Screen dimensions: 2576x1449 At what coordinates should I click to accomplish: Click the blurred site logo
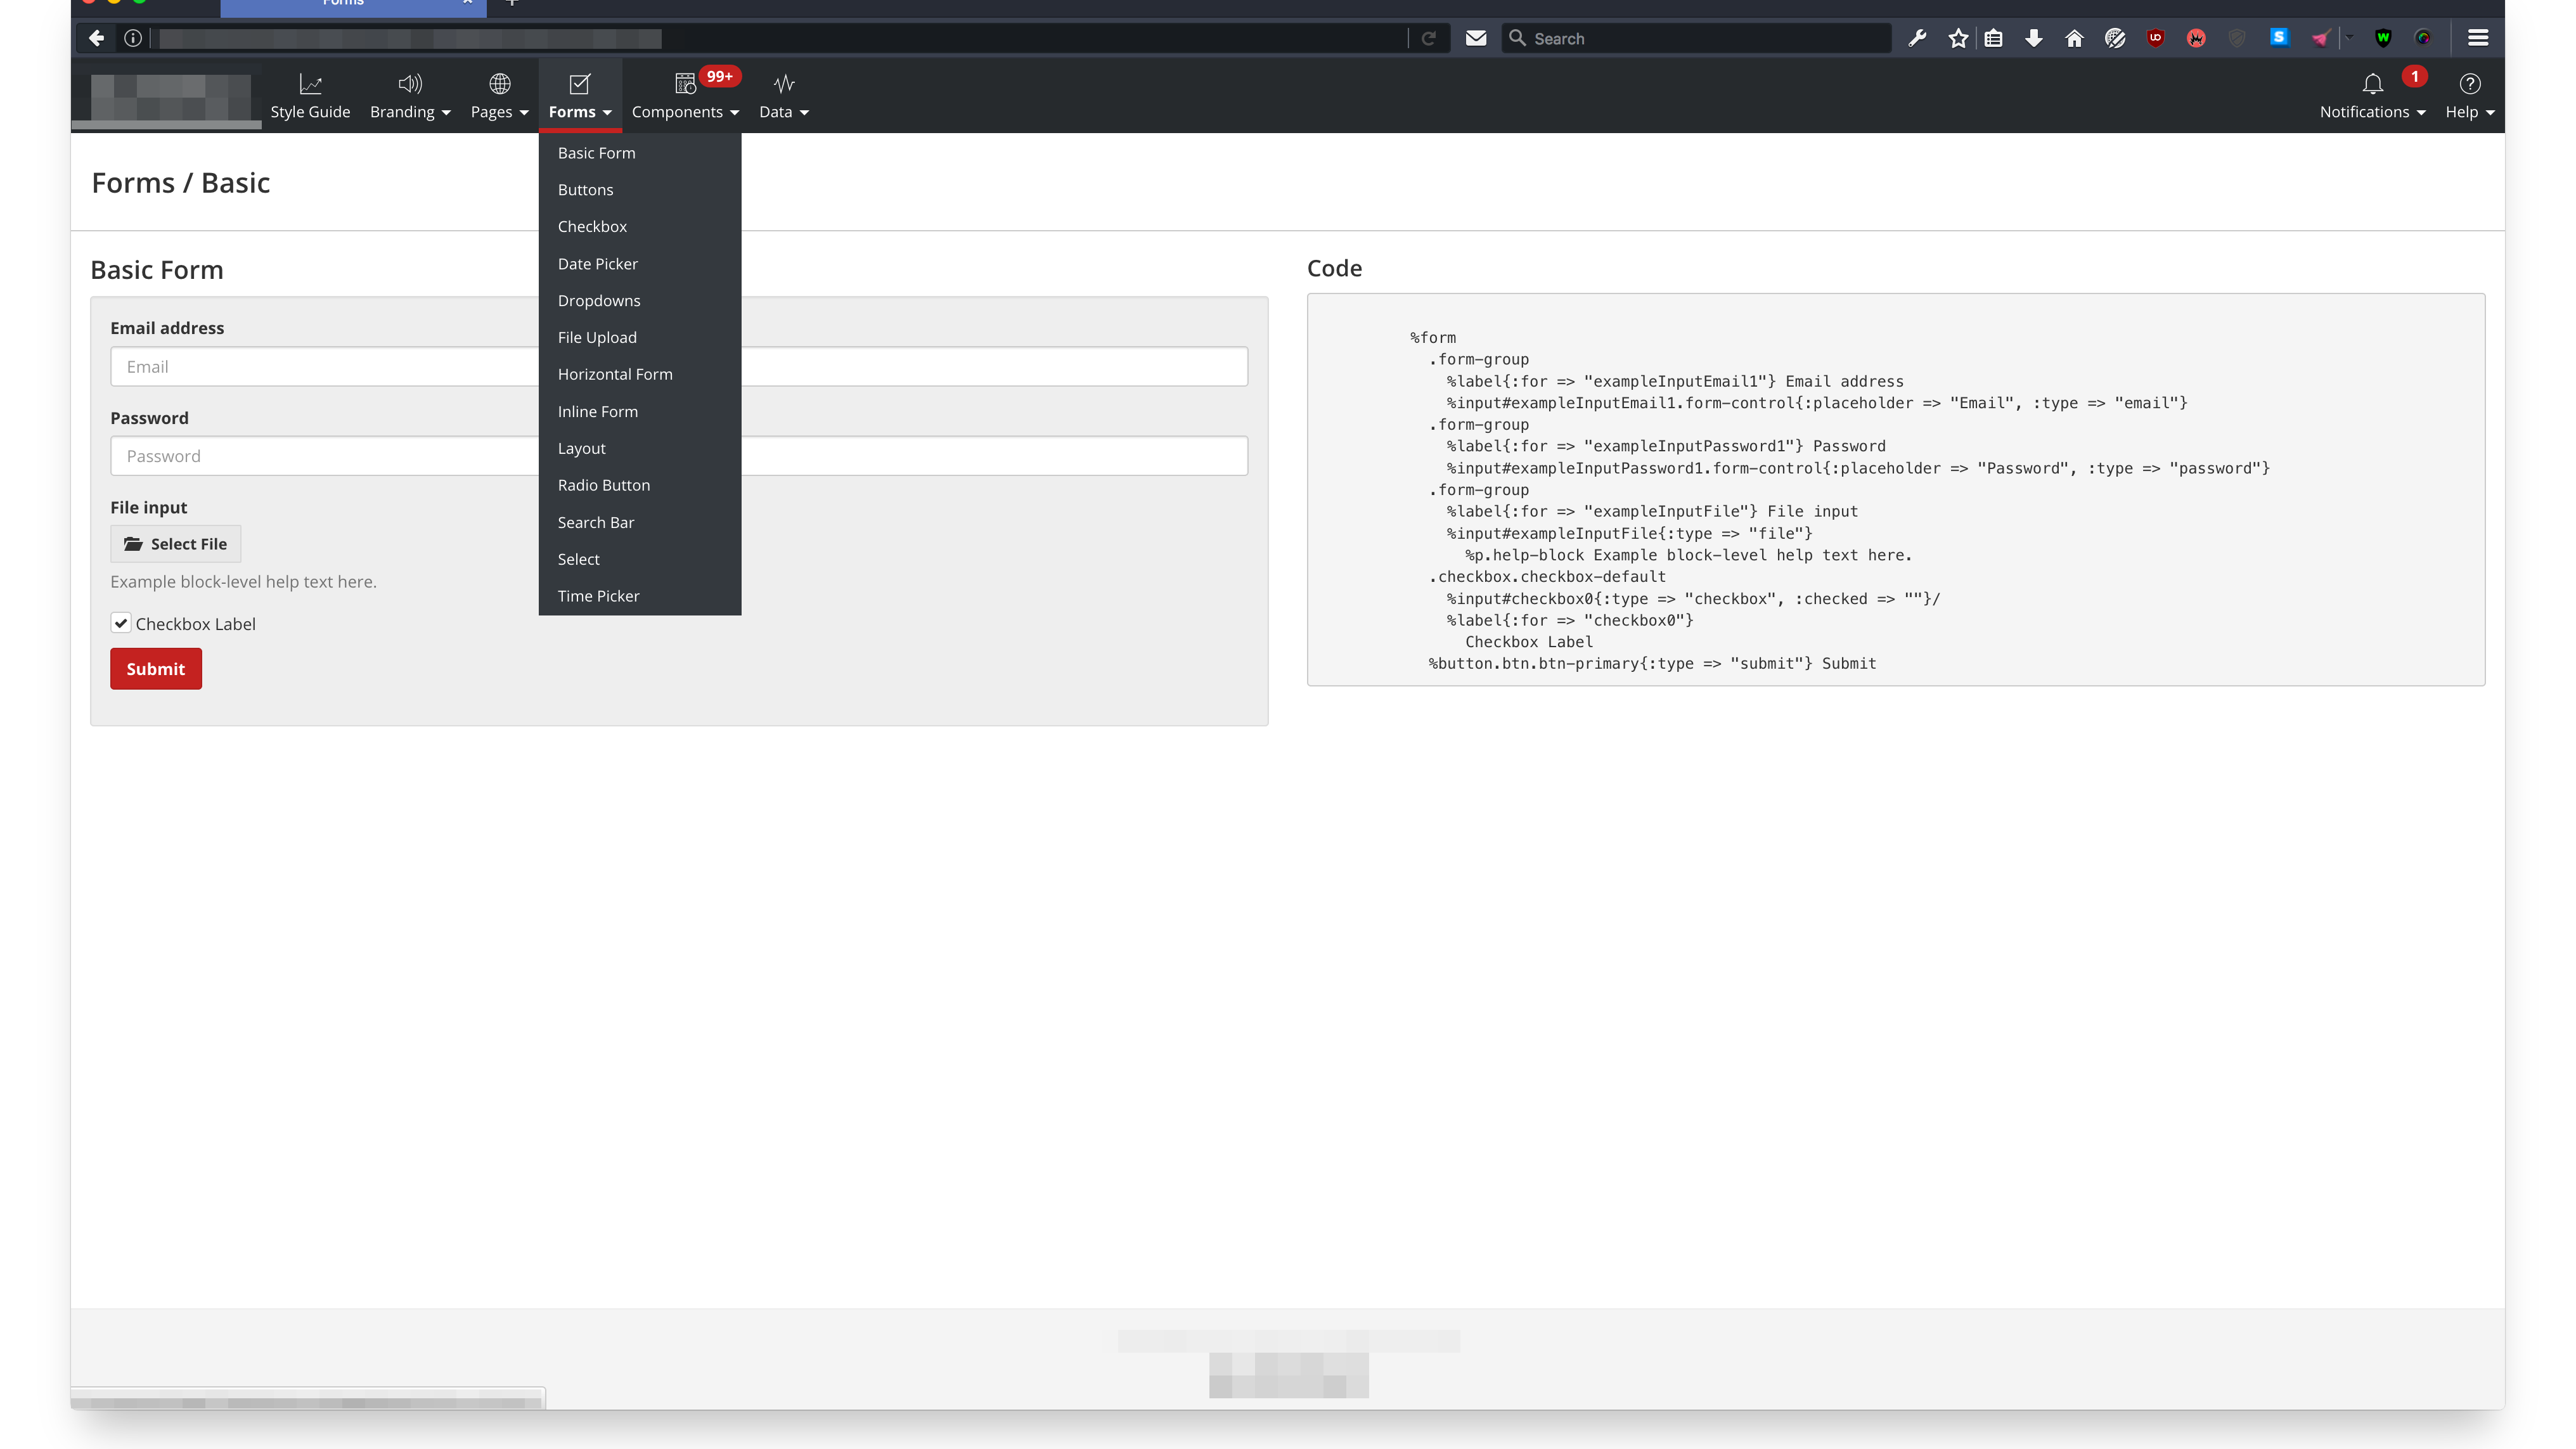[170, 97]
